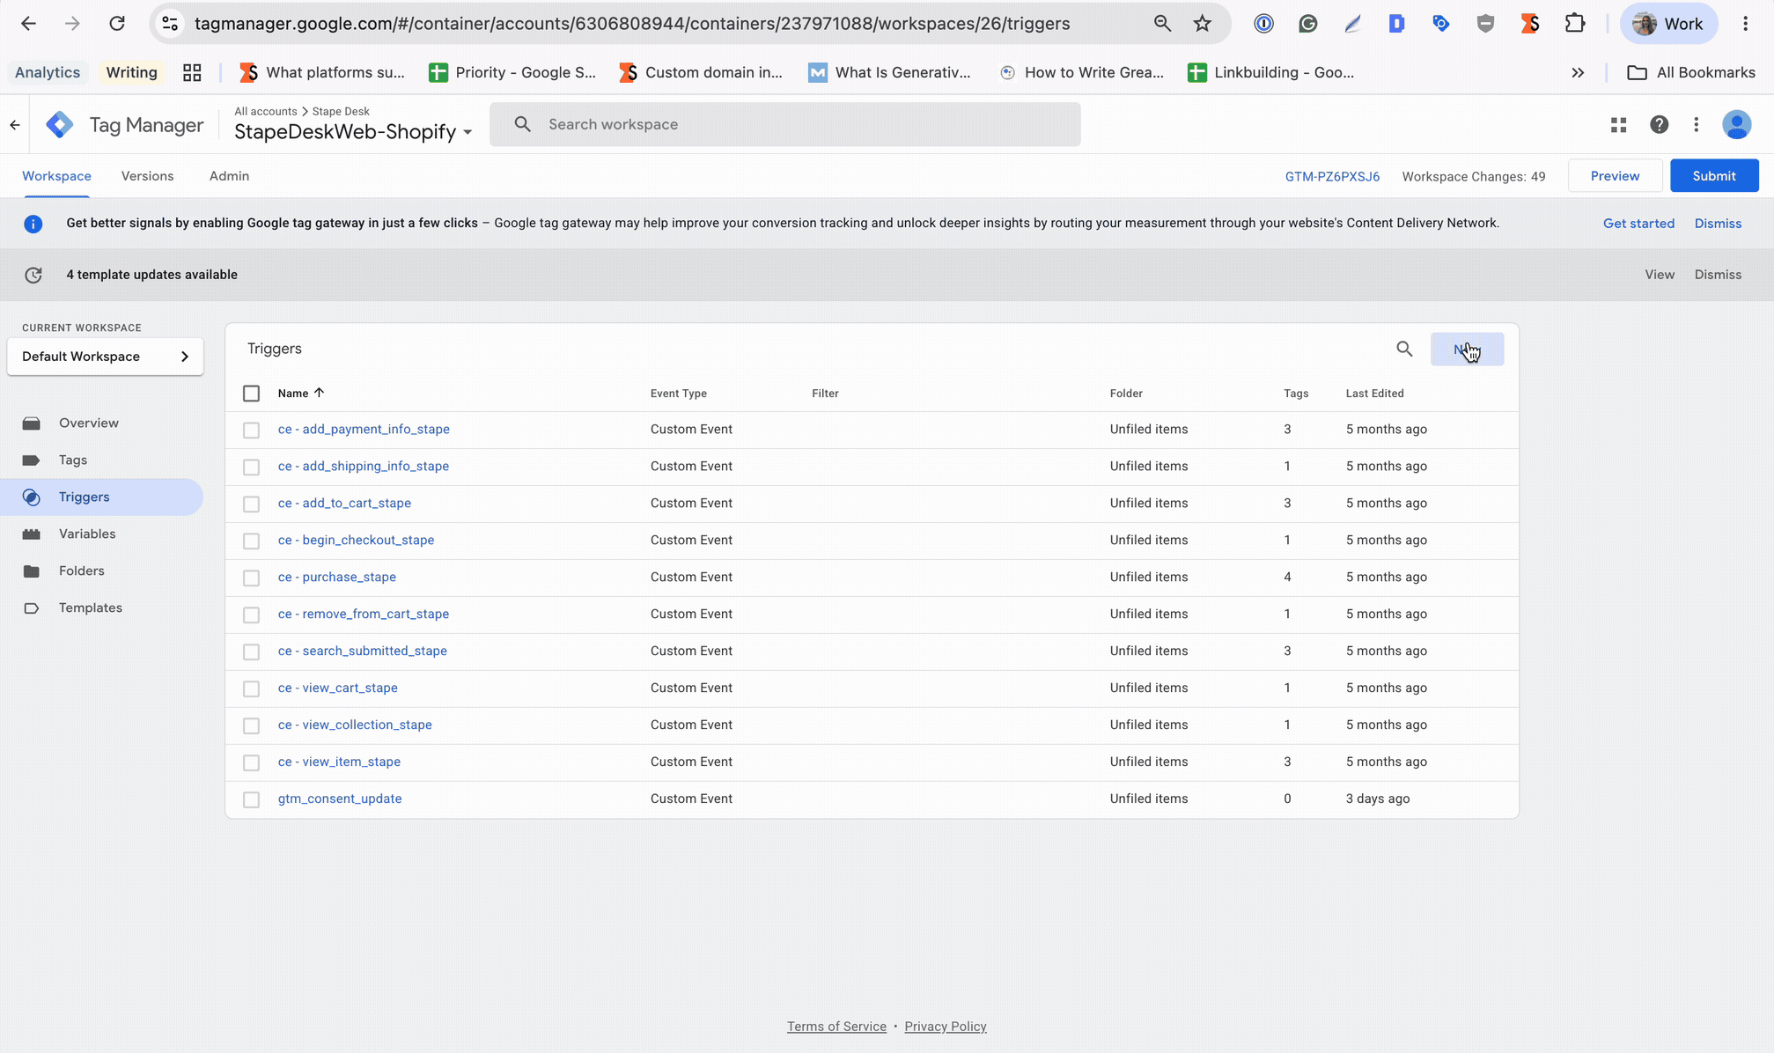This screenshot has width=1774, height=1053.
Task: Switch to the Admin tab
Action: click(x=229, y=176)
